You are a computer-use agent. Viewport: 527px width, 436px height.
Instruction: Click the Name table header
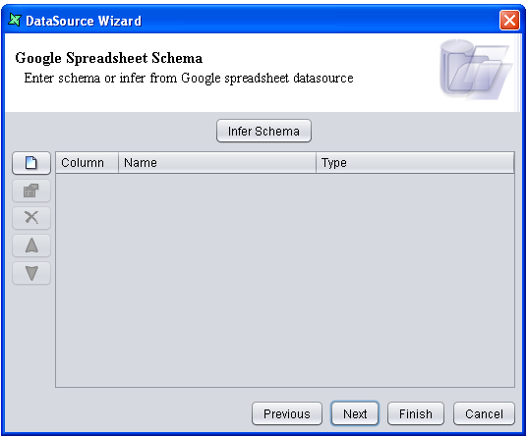[x=217, y=163]
